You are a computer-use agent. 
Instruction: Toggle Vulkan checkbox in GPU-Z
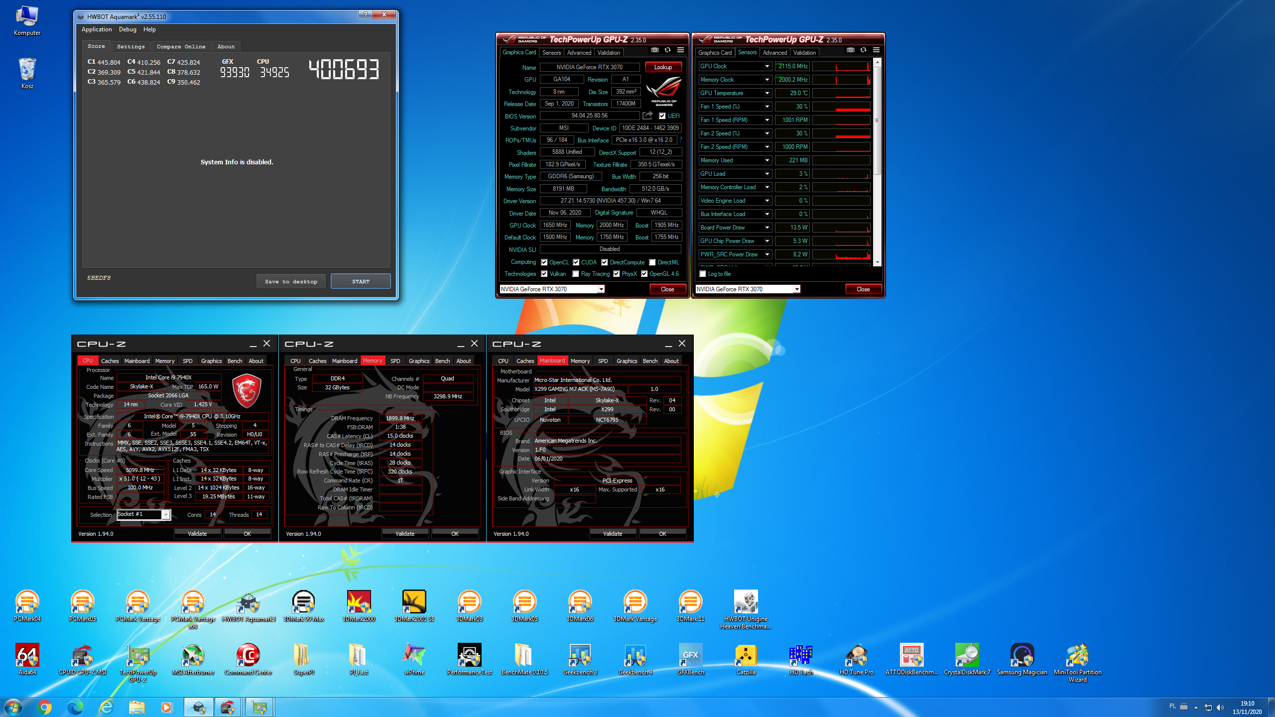[x=544, y=274]
